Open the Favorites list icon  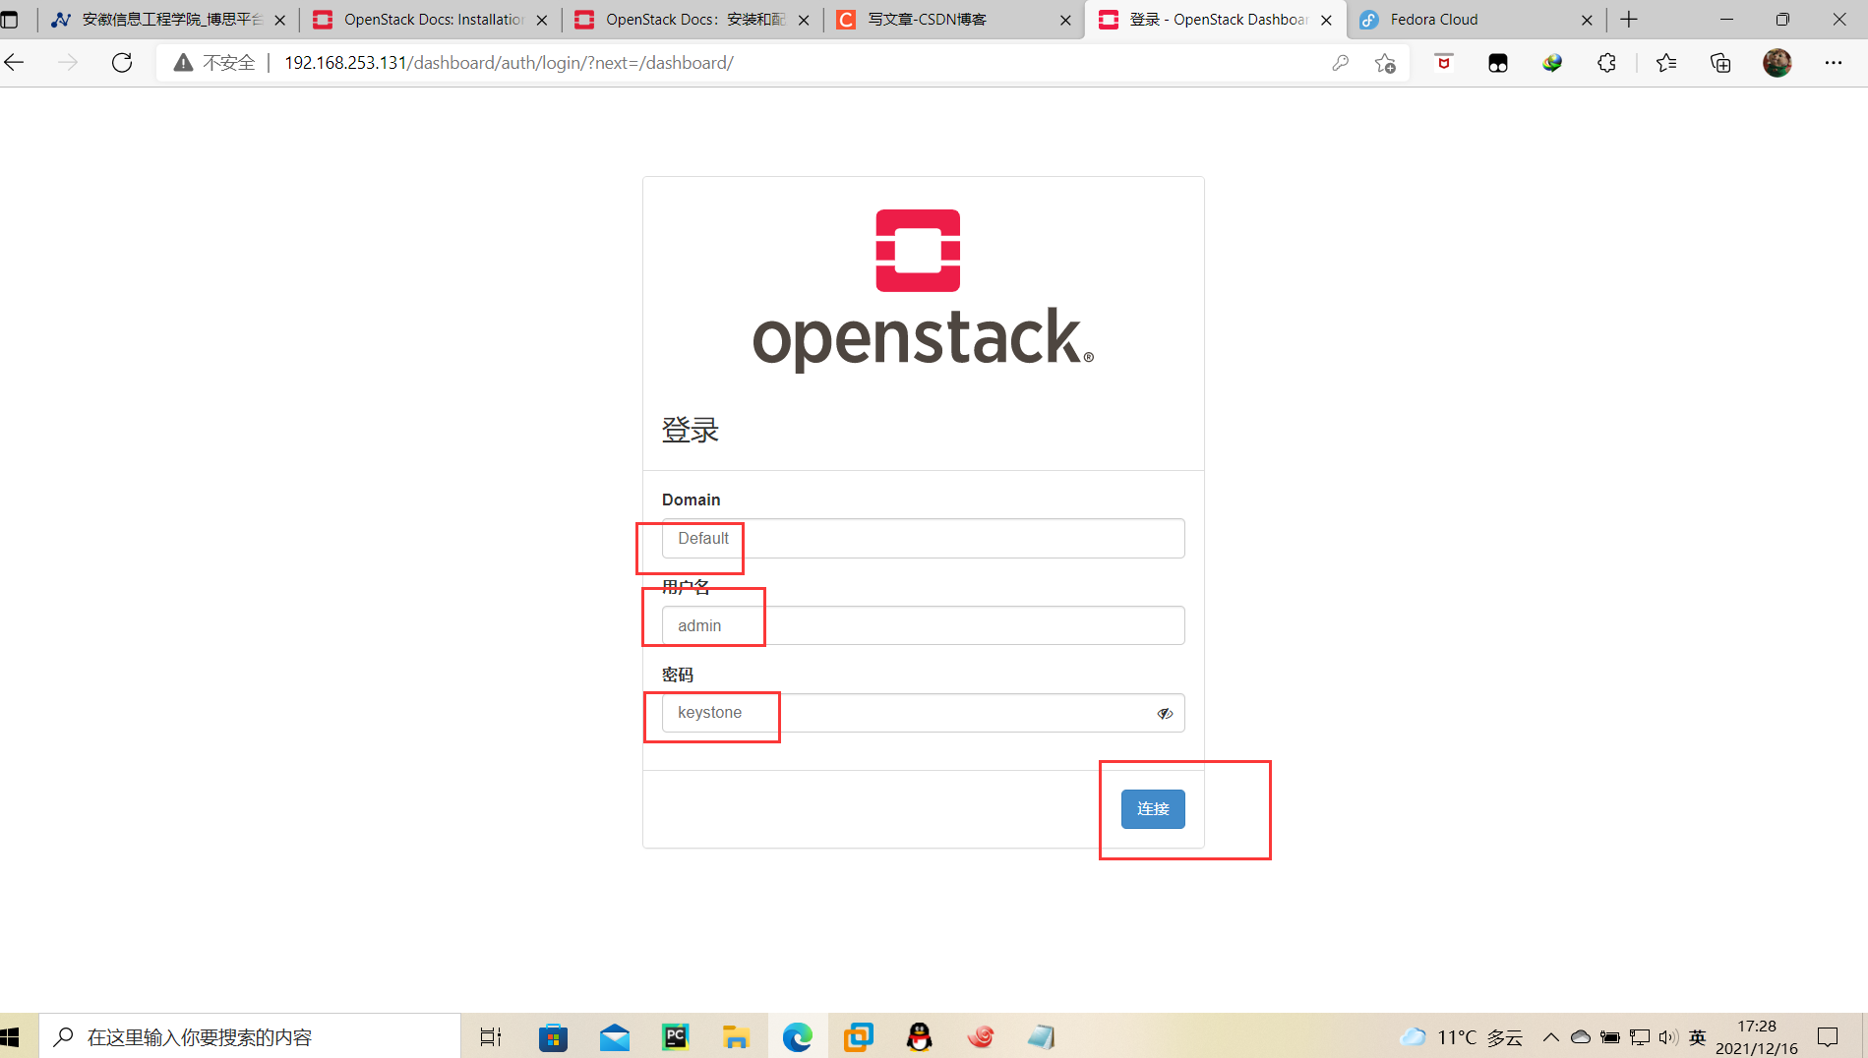(x=1666, y=63)
